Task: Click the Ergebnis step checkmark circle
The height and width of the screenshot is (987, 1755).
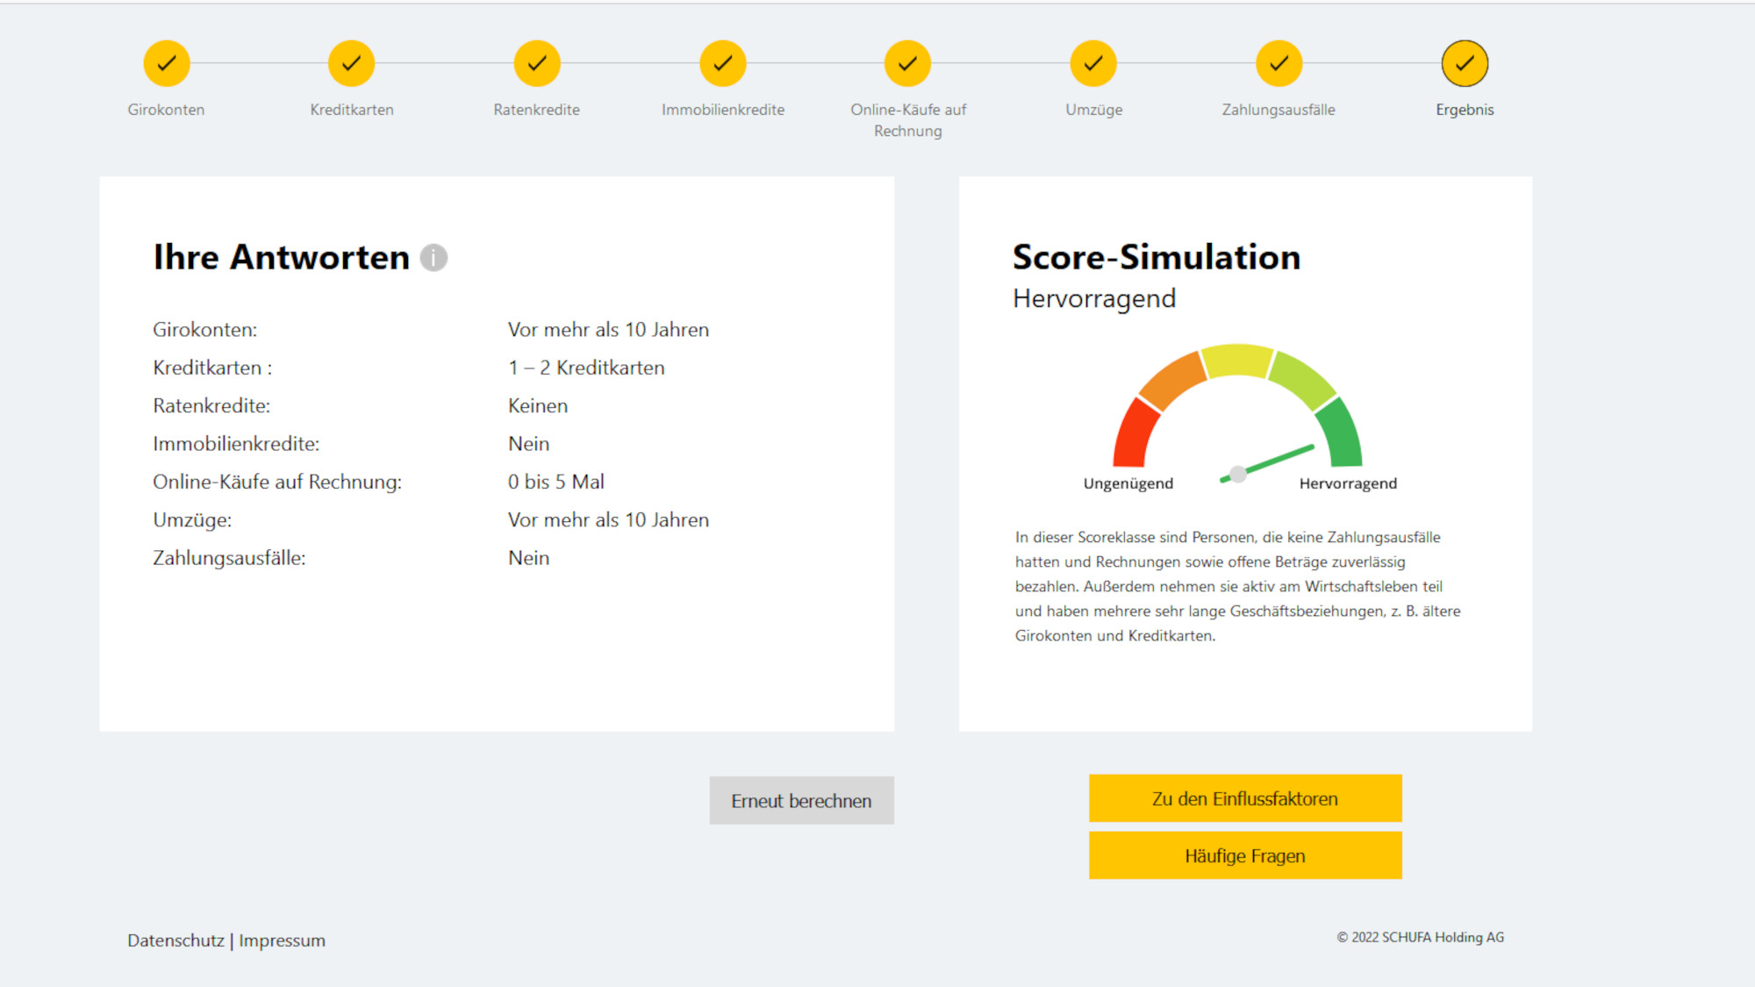Action: (x=1465, y=63)
